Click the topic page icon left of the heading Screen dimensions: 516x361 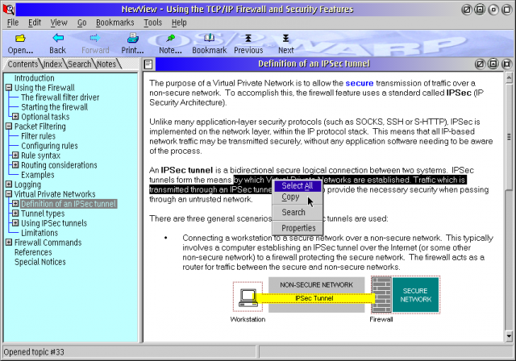pos(148,64)
